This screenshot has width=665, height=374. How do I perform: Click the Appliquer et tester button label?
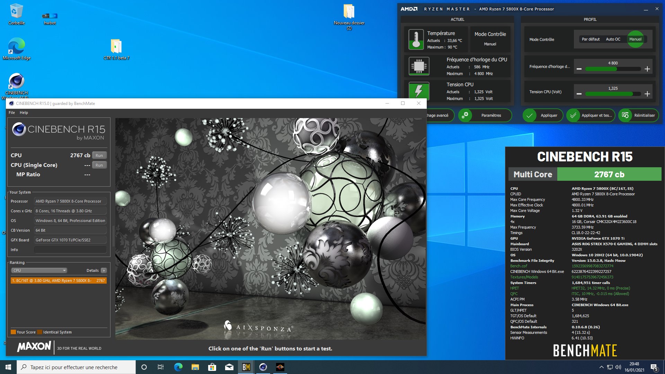pos(596,115)
